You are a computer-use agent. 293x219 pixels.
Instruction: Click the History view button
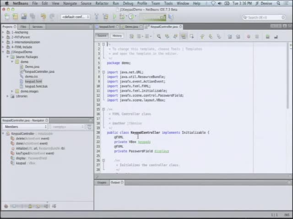click(x=117, y=36)
